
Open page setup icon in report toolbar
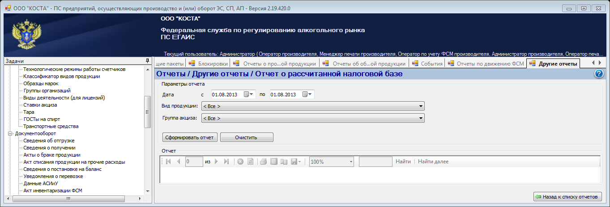[x=283, y=161]
